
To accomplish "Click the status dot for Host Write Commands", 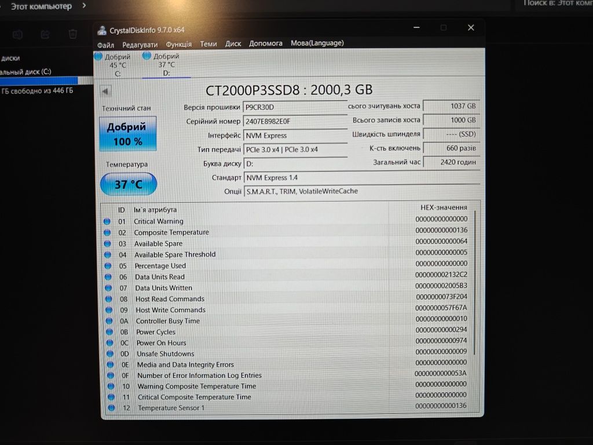I will [x=109, y=310].
